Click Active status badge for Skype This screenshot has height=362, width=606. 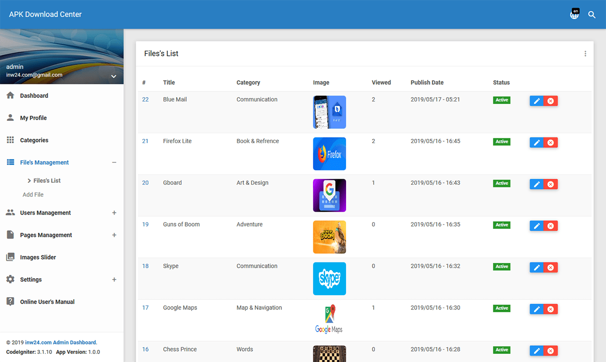(x=502, y=267)
